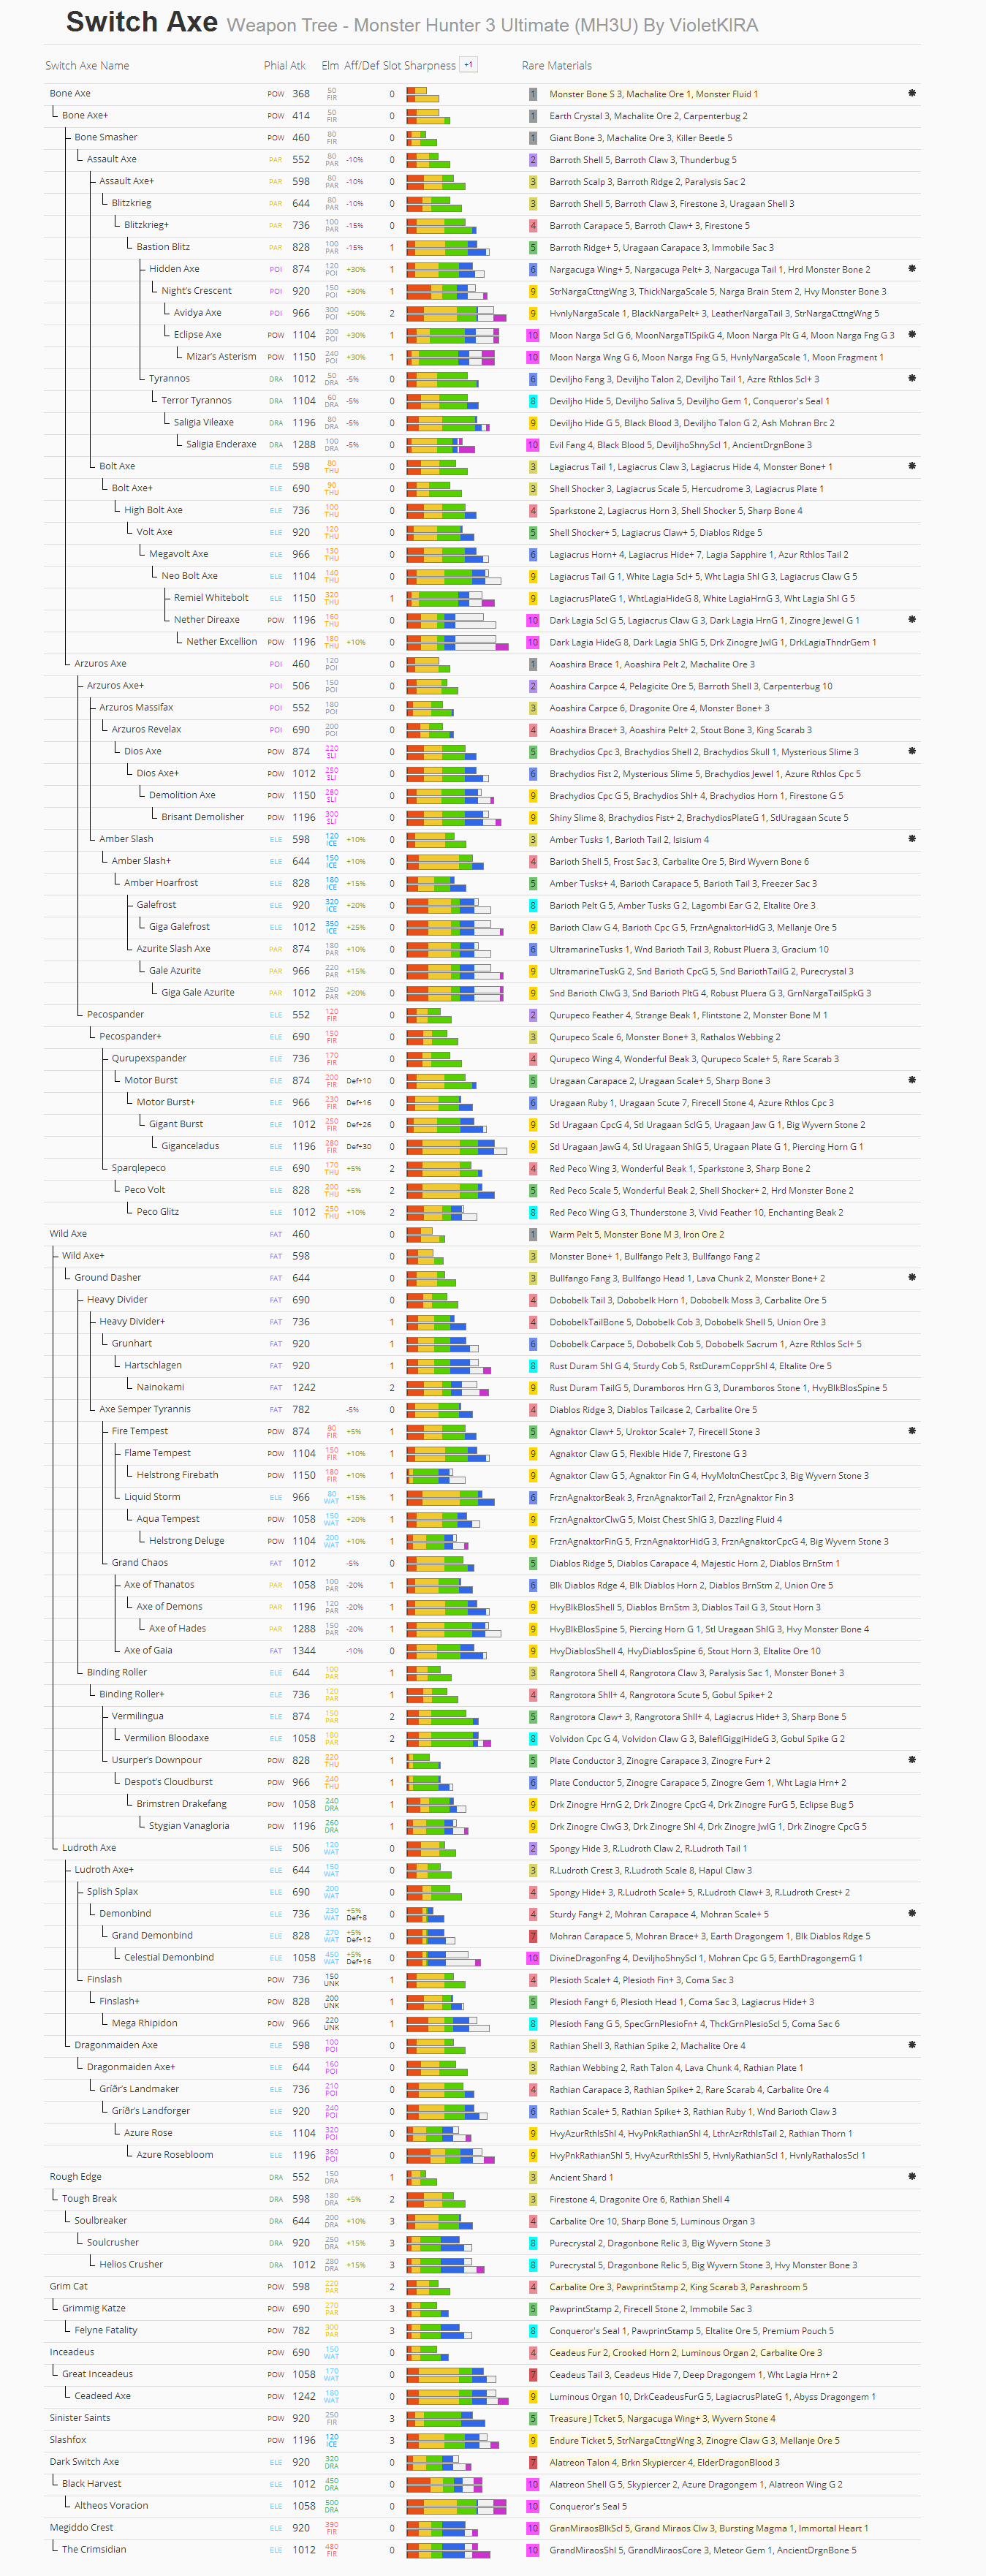Click the attack value 1344 of Axe of Gaia
Image resolution: width=986 pixels, height=2576 pixels.
click(304, 1651)
